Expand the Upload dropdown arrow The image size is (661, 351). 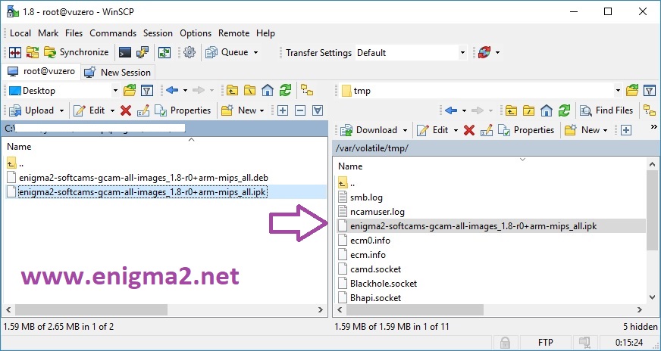point(61,110)
